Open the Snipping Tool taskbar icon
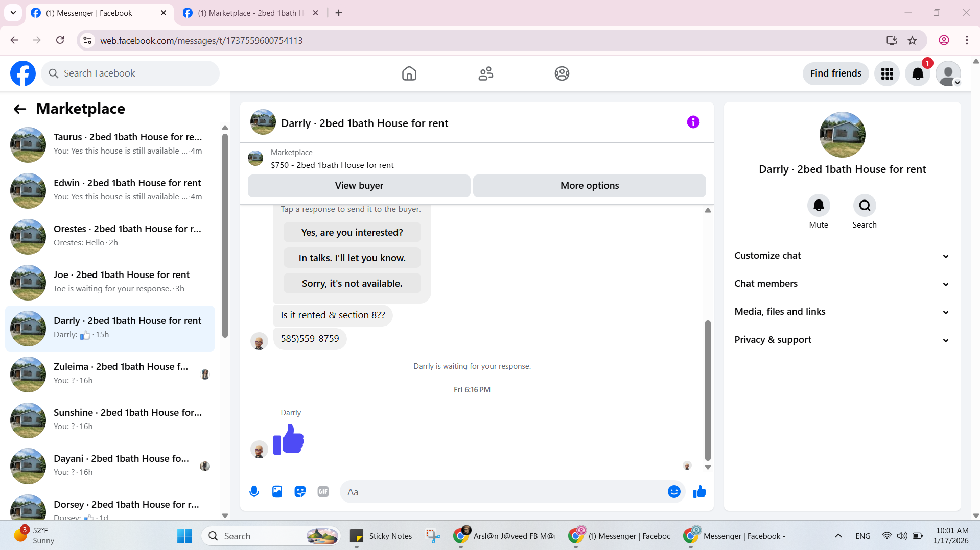This screenshot has width=980, height=550. coord(433,536)
